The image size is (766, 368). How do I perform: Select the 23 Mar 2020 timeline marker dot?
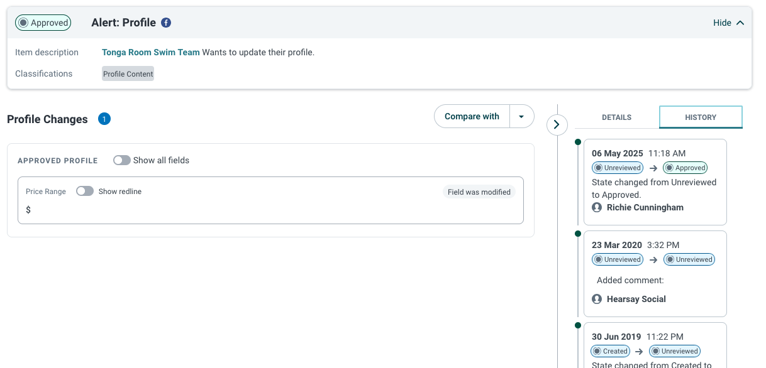click(x=578, y=234)
